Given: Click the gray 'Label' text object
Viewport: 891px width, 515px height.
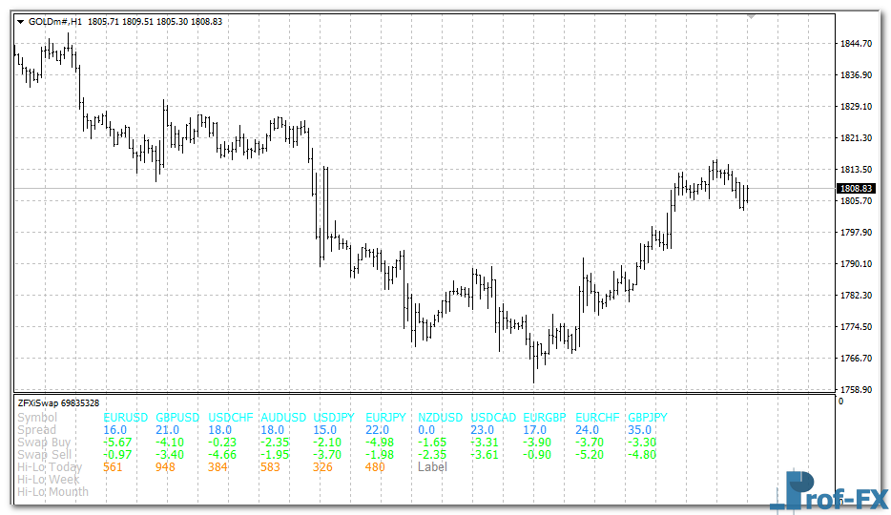Looking at the screenshot, I should point(432,467).
